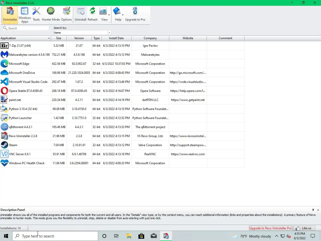
Task: Select the Steam icon
Action: (x=4, y=145)
